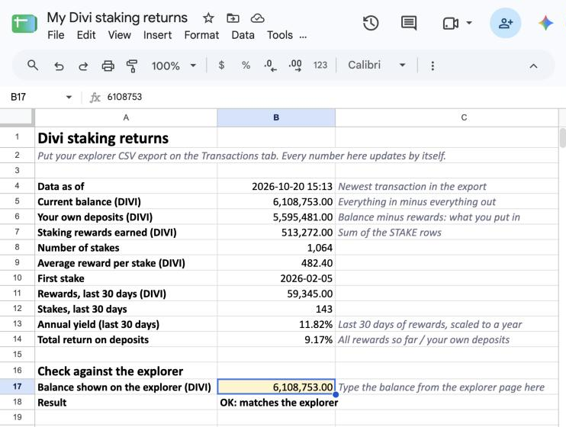Select the cell showing 482.40
The height and width of the screenshot is (427, 566).
276,263
